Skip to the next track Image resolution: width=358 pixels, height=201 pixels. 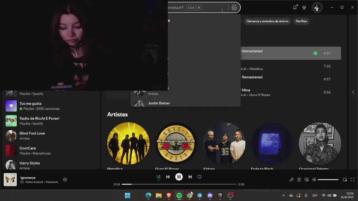click(x=190, y=177)
